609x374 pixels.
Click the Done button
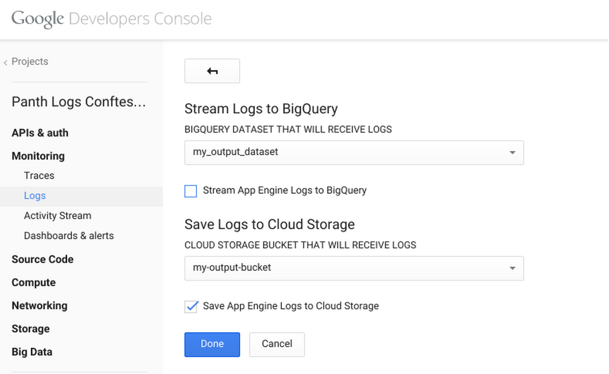[x=212, y=344]
